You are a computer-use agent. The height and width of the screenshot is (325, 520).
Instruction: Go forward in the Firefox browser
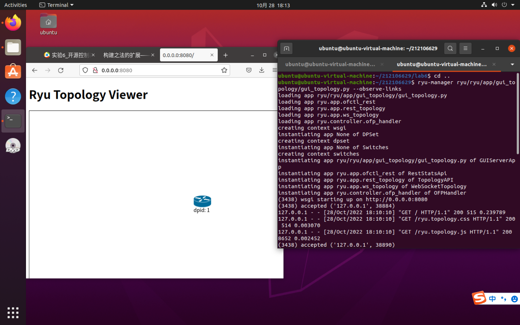tap(48, 70)
